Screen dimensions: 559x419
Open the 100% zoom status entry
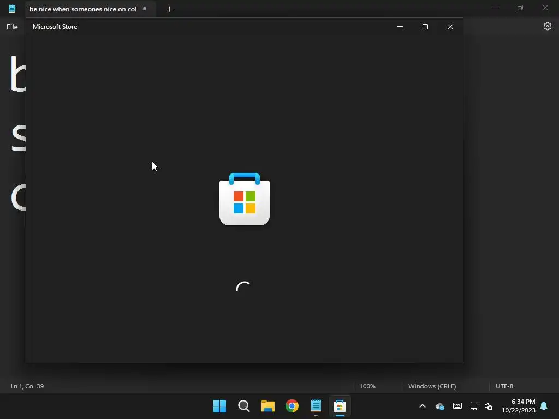(x=367, y=386)
